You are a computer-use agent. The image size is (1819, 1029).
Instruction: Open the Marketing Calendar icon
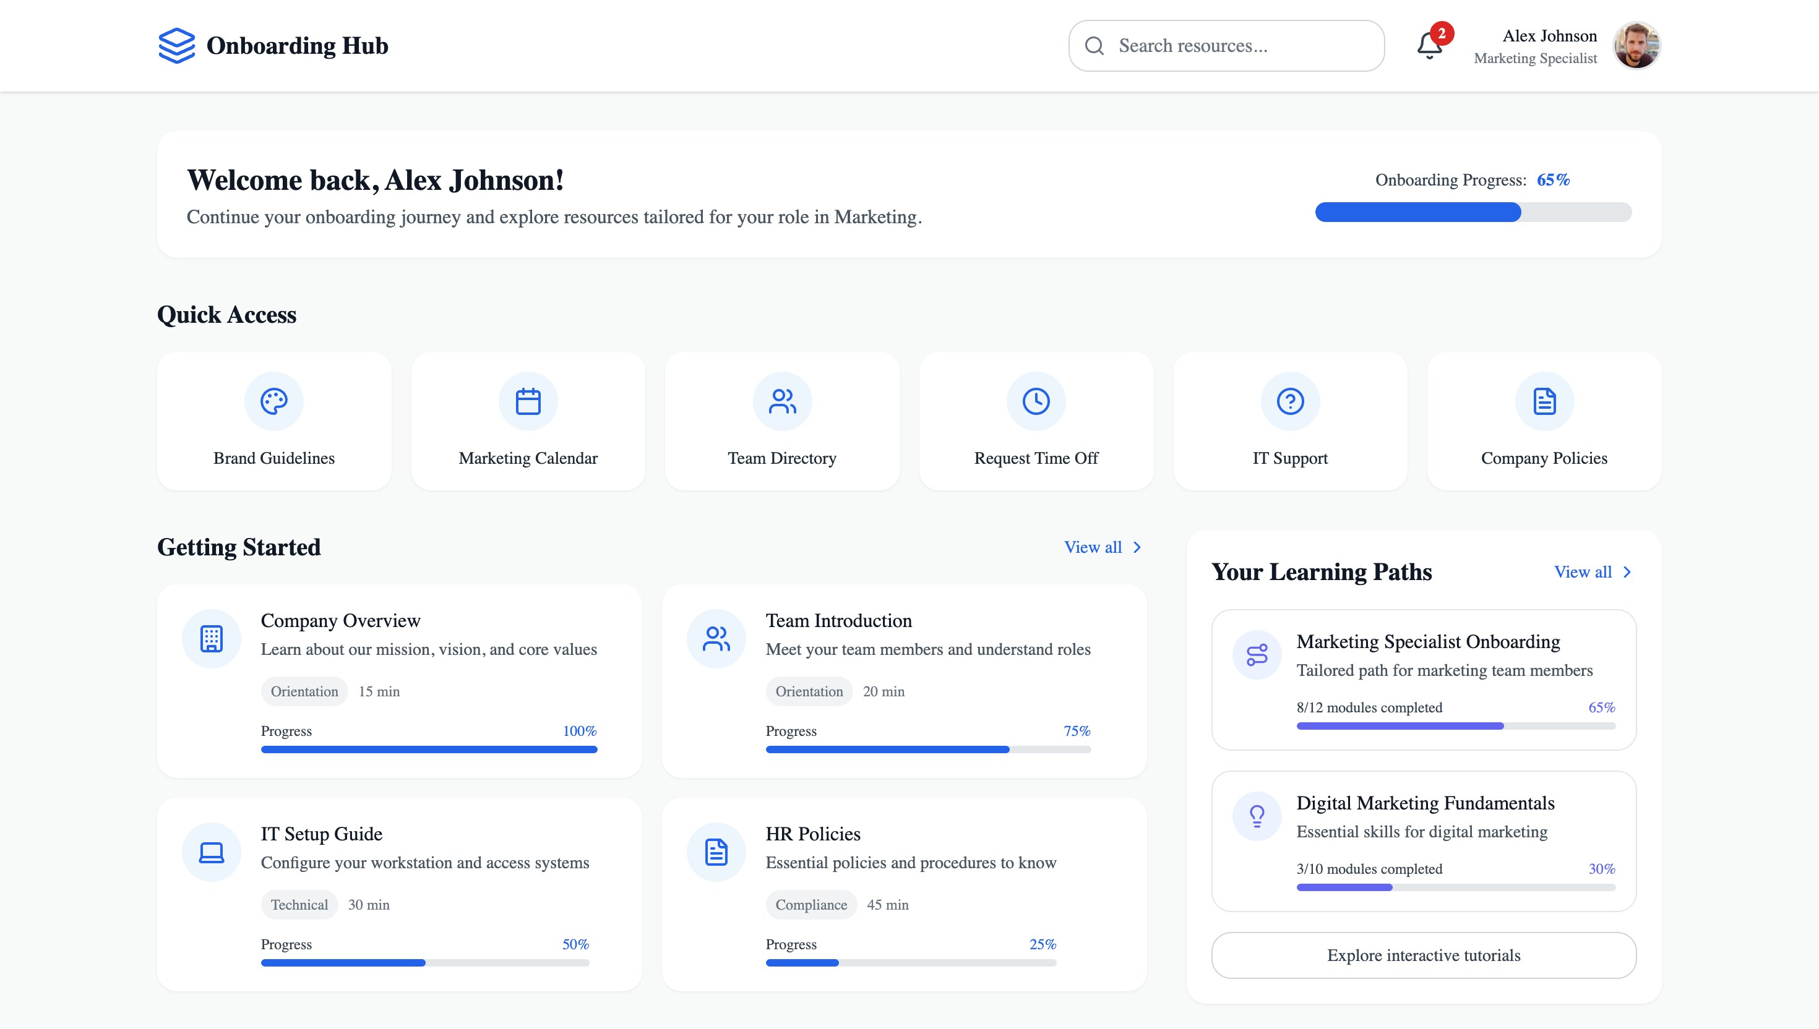[x=528, y=401]
